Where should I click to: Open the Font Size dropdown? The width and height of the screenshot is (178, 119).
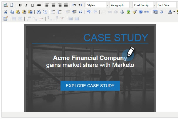(x=167, y=5)
